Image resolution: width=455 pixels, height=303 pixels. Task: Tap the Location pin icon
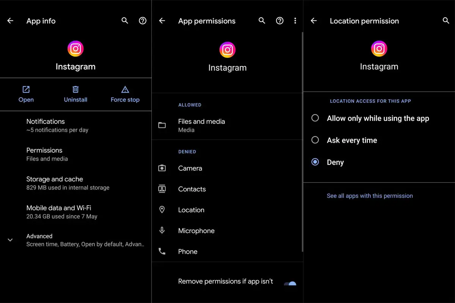(162, 209)
